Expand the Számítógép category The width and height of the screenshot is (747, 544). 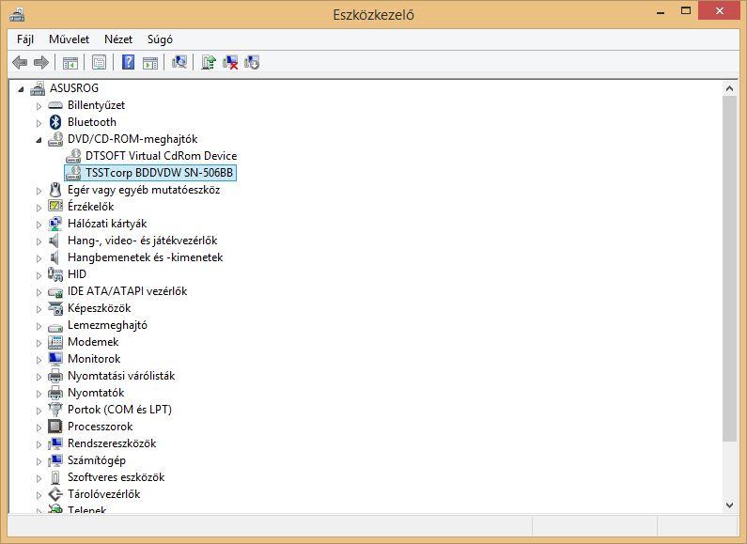click(x=39, y=461)
